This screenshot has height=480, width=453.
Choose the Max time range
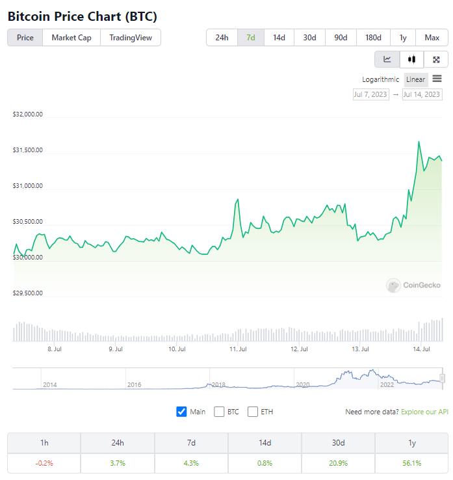(432, 38)
